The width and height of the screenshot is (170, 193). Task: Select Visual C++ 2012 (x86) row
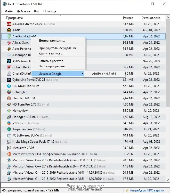[83, 166]
